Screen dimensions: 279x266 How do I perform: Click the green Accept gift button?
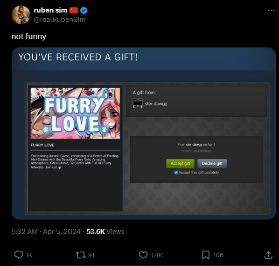pyautogui.click(x=180, y=164)
